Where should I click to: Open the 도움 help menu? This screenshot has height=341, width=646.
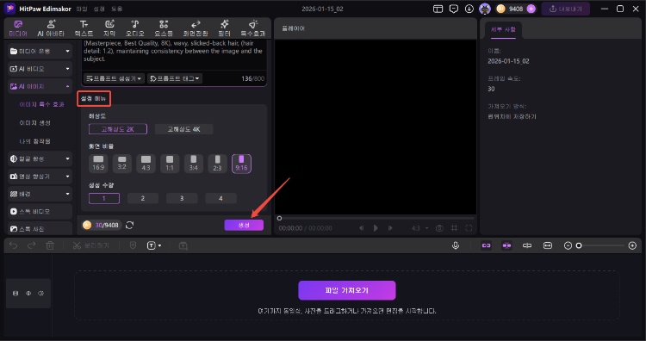116,9
